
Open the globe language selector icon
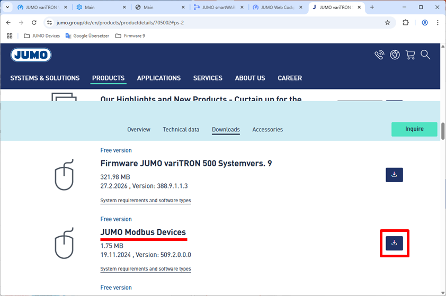pyautogui.click(x=395, y=55)
